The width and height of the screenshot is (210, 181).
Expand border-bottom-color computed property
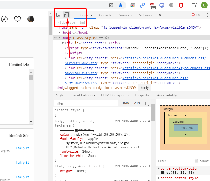pyautogui.click(x=159, y=168)
